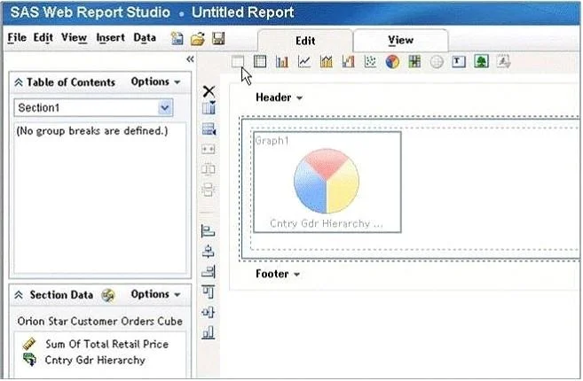The width and height of the screenshot is (583, 381).
Task: Insert a bar chart
Action: (x=282, y=61)
